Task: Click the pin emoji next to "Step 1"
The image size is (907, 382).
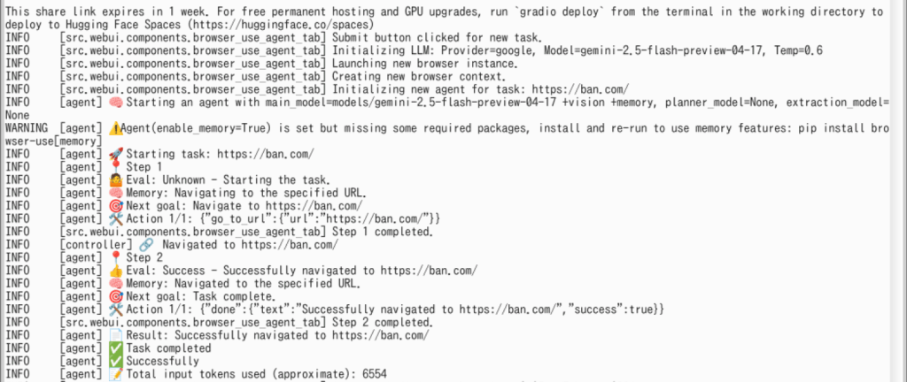Action: 115,167
